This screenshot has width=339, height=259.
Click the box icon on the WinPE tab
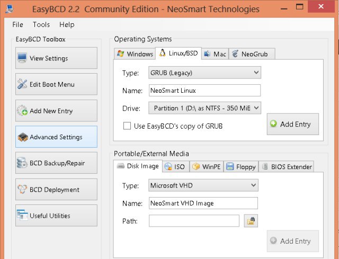(x=196, y=166)
